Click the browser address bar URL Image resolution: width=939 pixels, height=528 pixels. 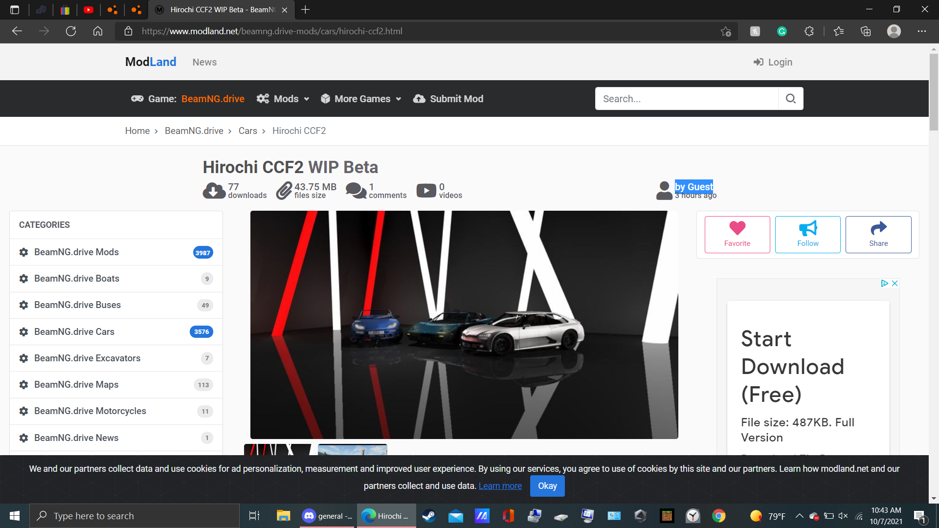pos(272,31)
